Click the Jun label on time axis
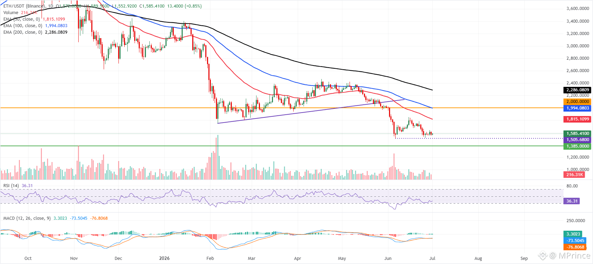The image size is (593, 264). (388, 259)
